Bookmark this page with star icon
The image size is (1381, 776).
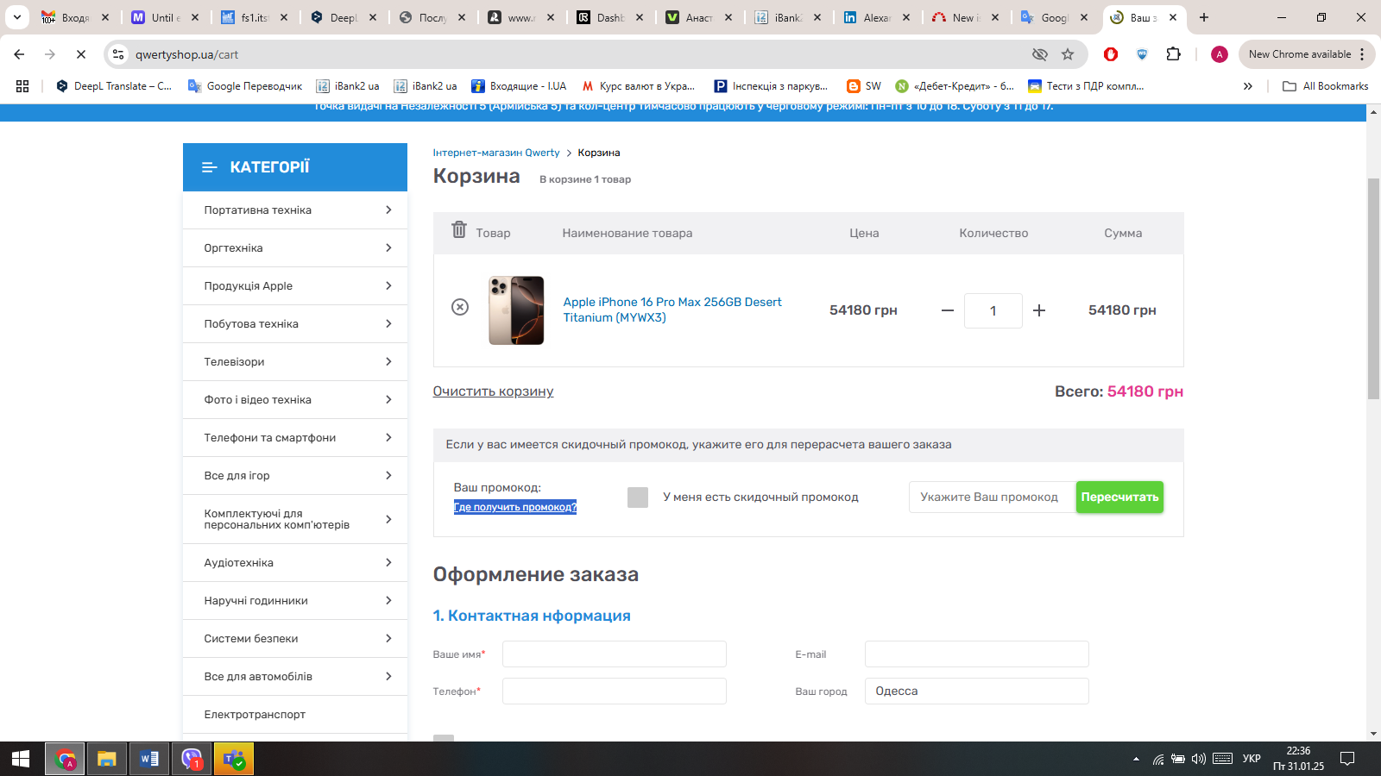tap(1068, 54)
